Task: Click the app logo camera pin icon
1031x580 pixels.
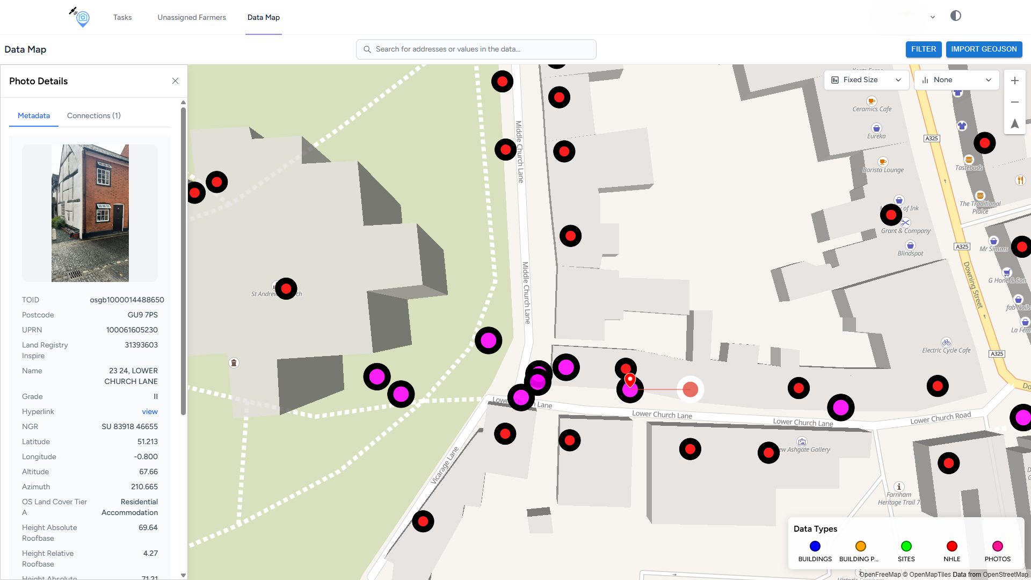Action: coord(82,18)
